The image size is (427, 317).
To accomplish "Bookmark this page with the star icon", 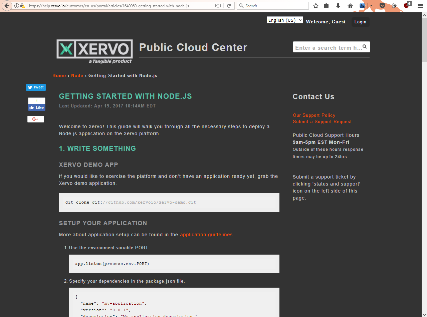I will [x=316, y=6].
